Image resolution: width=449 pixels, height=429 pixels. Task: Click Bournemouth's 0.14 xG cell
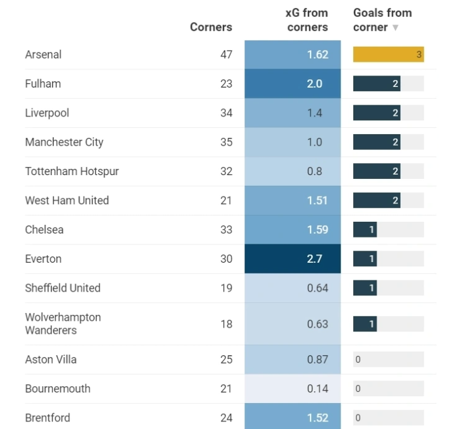point(293,389)
